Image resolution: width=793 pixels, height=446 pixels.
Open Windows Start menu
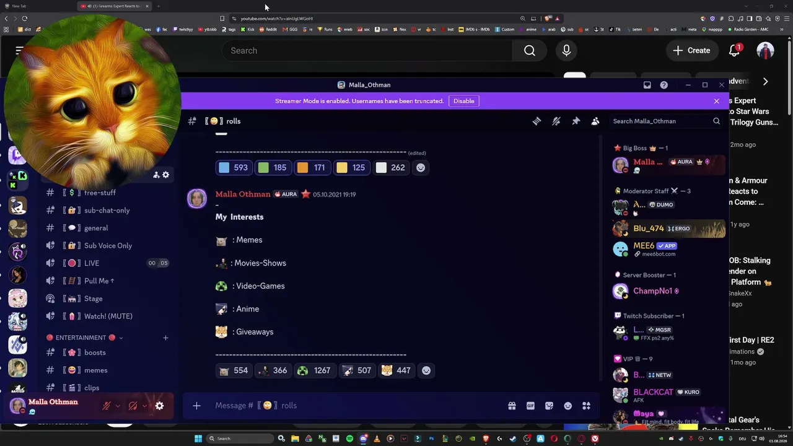point(198,439)
